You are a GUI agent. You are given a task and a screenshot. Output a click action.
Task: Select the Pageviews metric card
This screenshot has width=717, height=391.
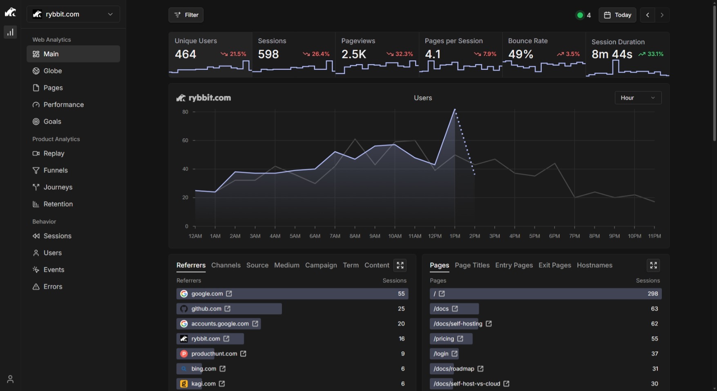[377, 54]
